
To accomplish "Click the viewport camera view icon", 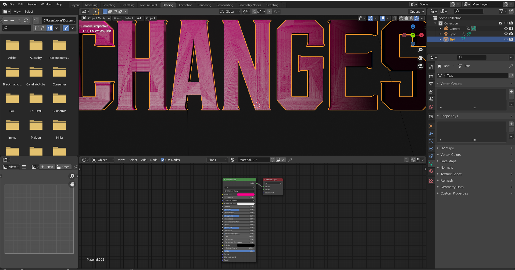I will pos(421,66).
